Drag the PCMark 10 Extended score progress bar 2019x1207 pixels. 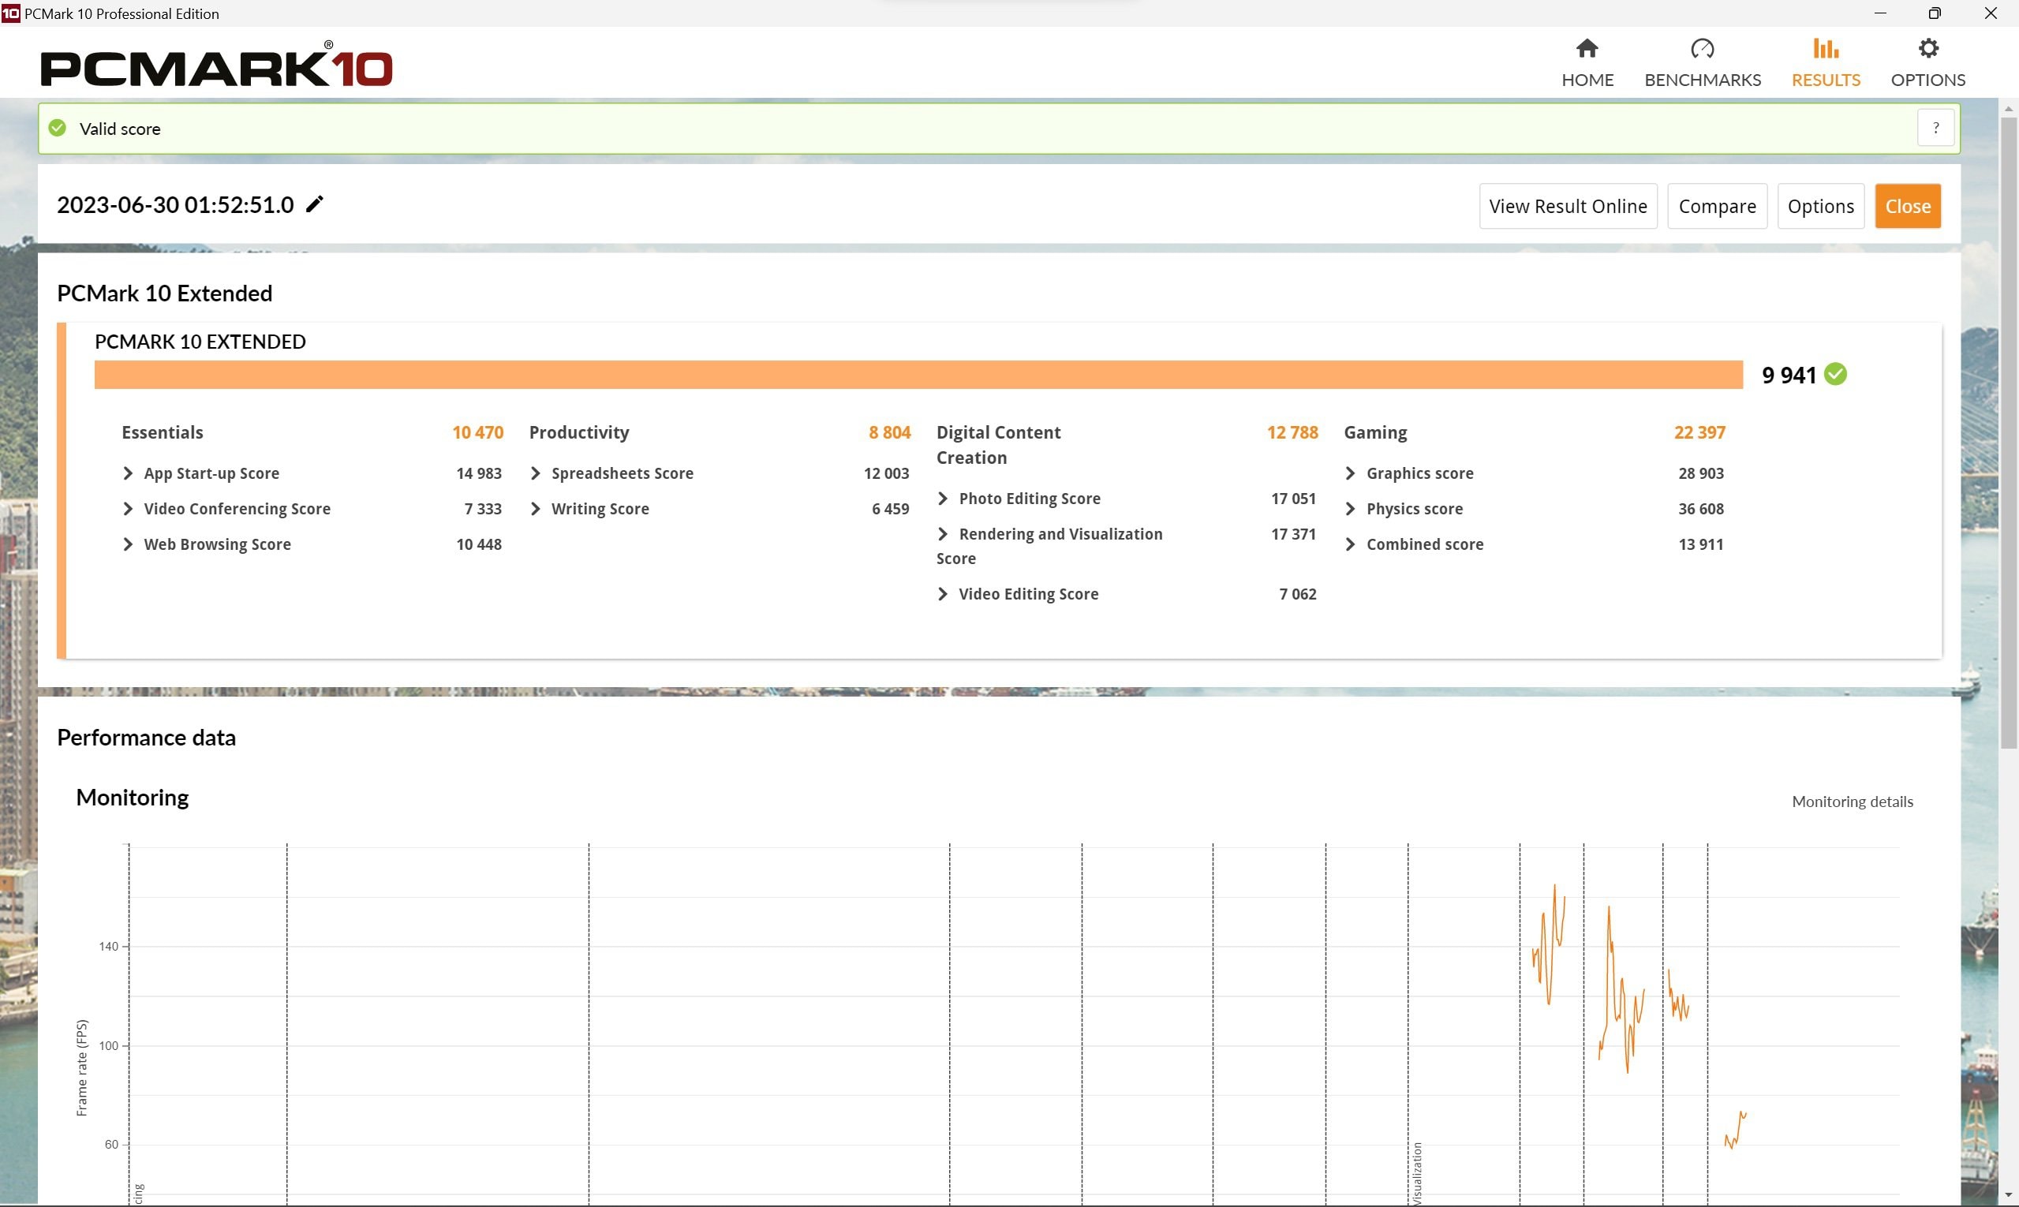920,374
